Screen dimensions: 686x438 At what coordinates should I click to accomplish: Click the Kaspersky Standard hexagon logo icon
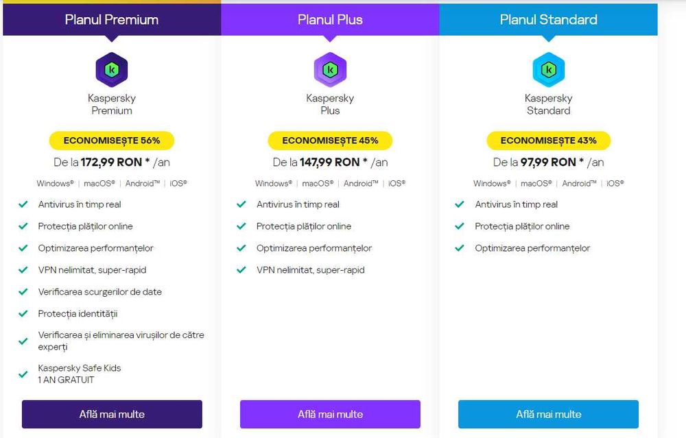548,70
